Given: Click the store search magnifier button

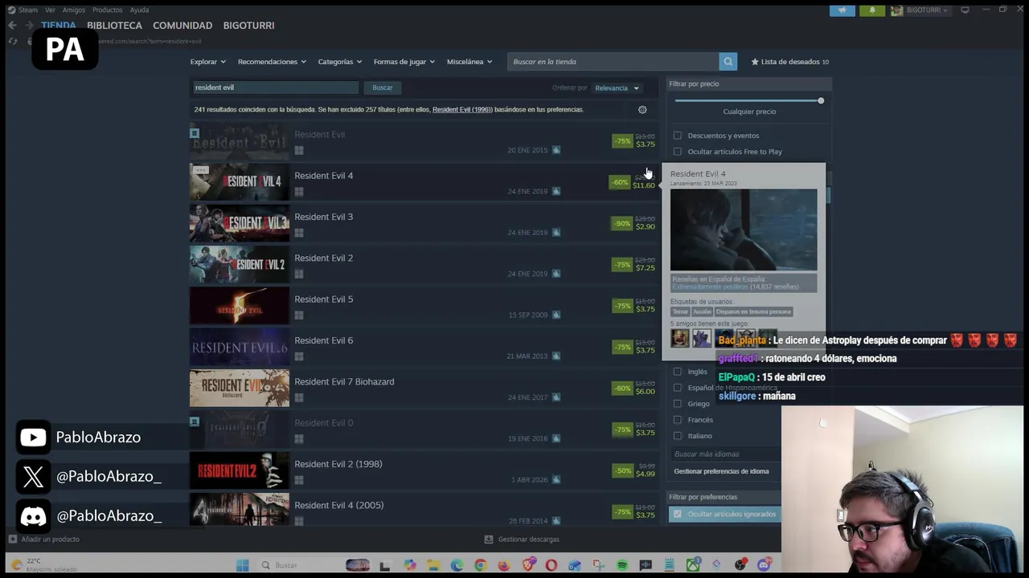Looking at the screenshot, I should [728, 62].
